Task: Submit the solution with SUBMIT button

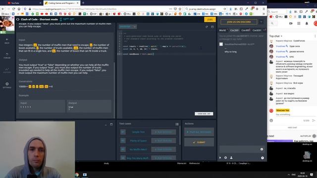Action: tap(199, 142)
